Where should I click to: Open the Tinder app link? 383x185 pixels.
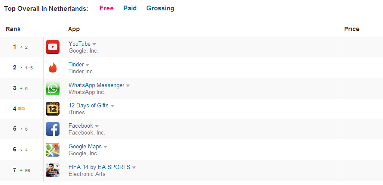76,65
